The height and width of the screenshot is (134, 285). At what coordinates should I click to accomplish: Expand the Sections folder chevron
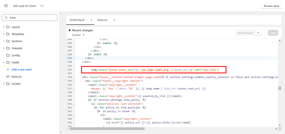(x=4, y=41)
